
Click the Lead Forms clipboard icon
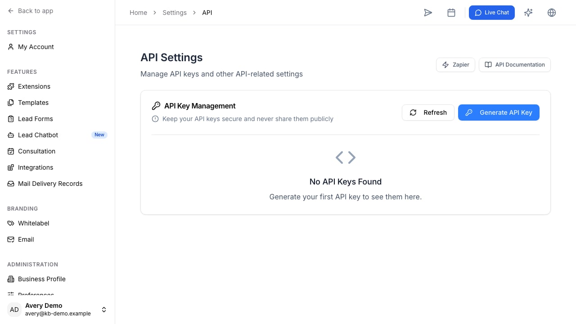point(11,119)
